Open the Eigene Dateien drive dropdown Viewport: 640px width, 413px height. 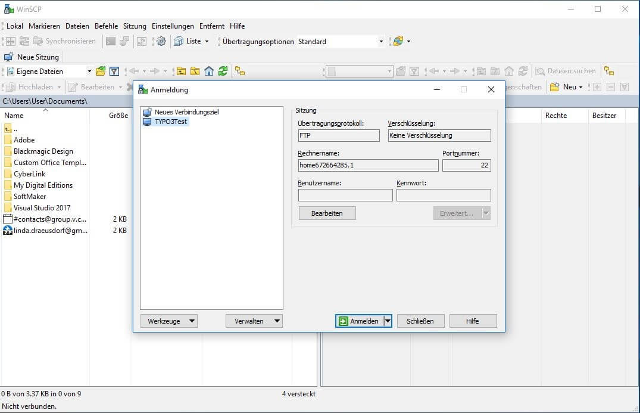[x=89, y=71]
